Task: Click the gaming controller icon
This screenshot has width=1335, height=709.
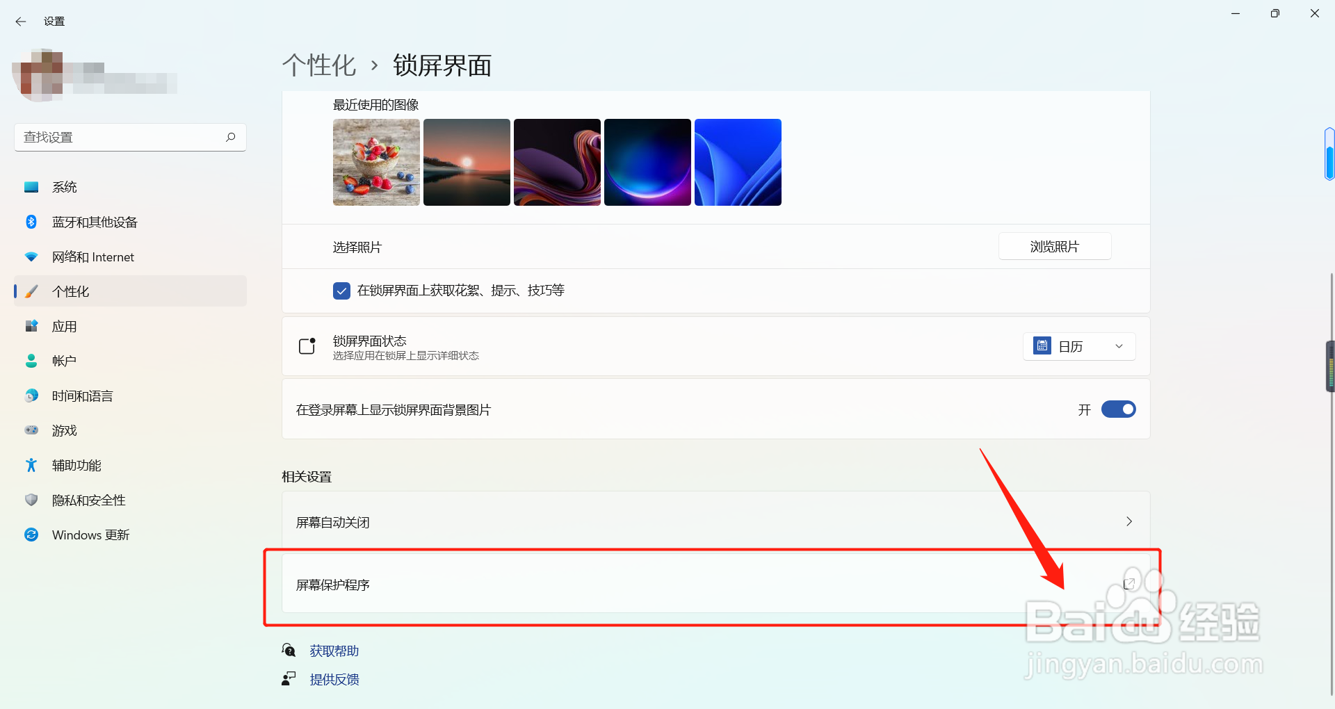Action: 31,430
